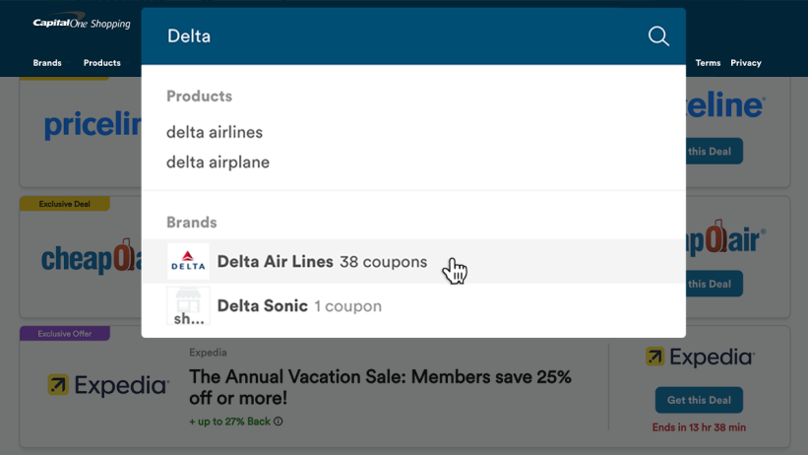This screenshot has width=808, height=455.
Task: Choose the Delta Air Lines 38 coupons result
Action: pos(322,262)
